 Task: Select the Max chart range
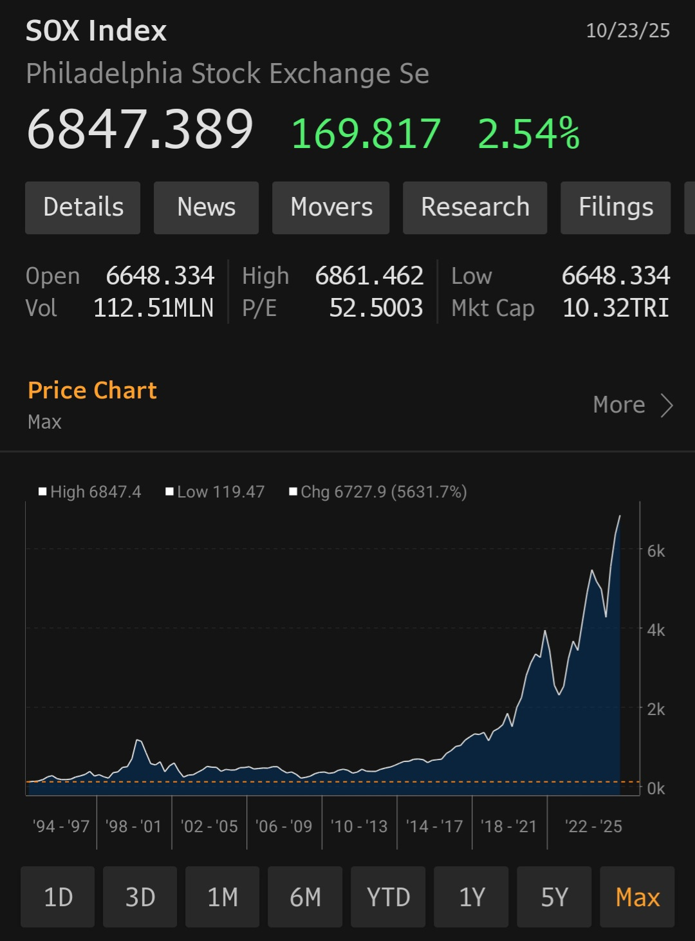click(x=637, y=897)
